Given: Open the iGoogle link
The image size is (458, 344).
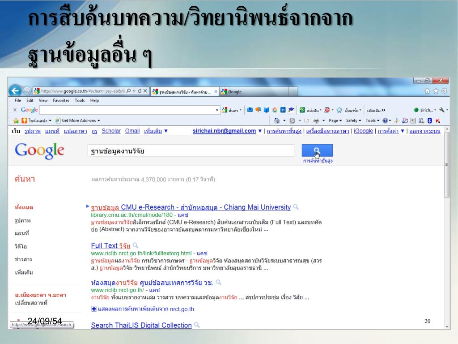Looking at the screenshot, I should point(363,131).
